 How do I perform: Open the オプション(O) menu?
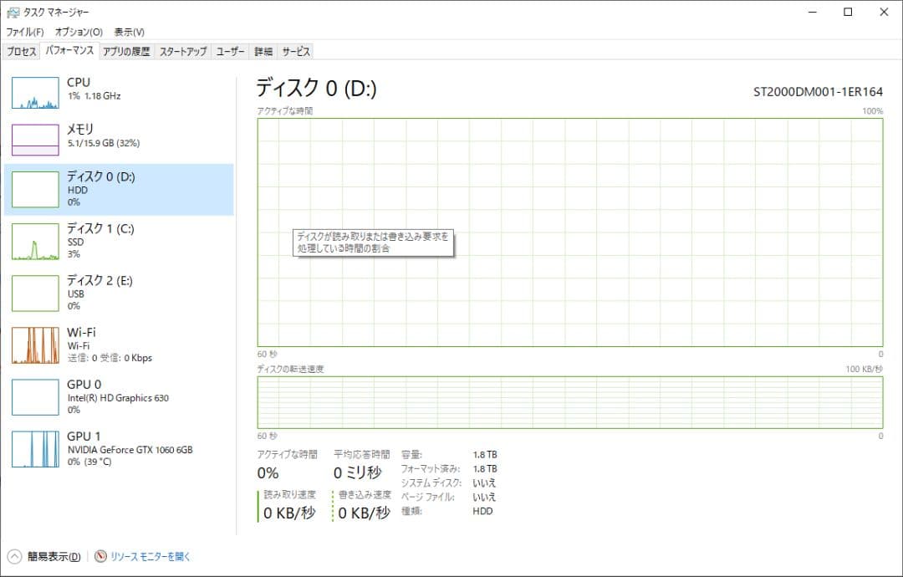(79, 32)
